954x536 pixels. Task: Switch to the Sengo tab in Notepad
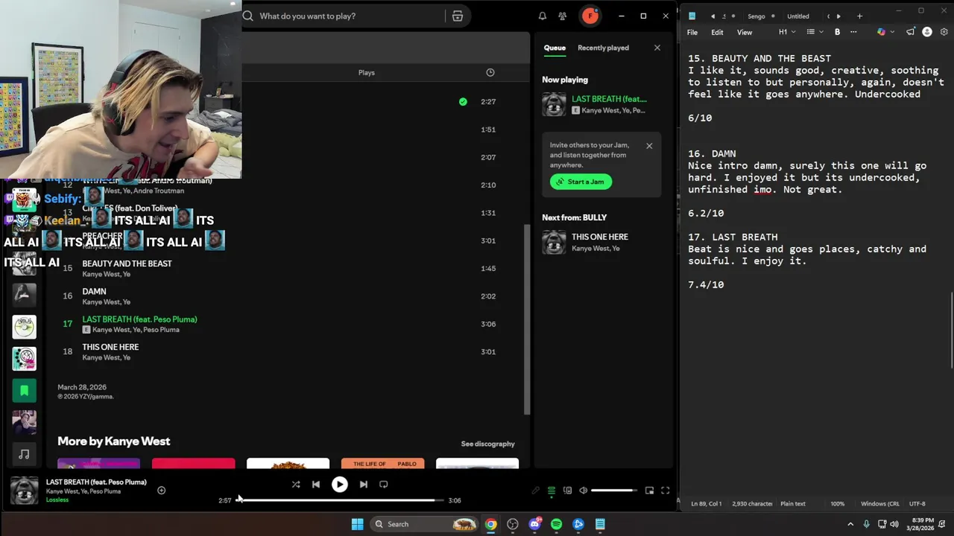[x=756, y=16]
